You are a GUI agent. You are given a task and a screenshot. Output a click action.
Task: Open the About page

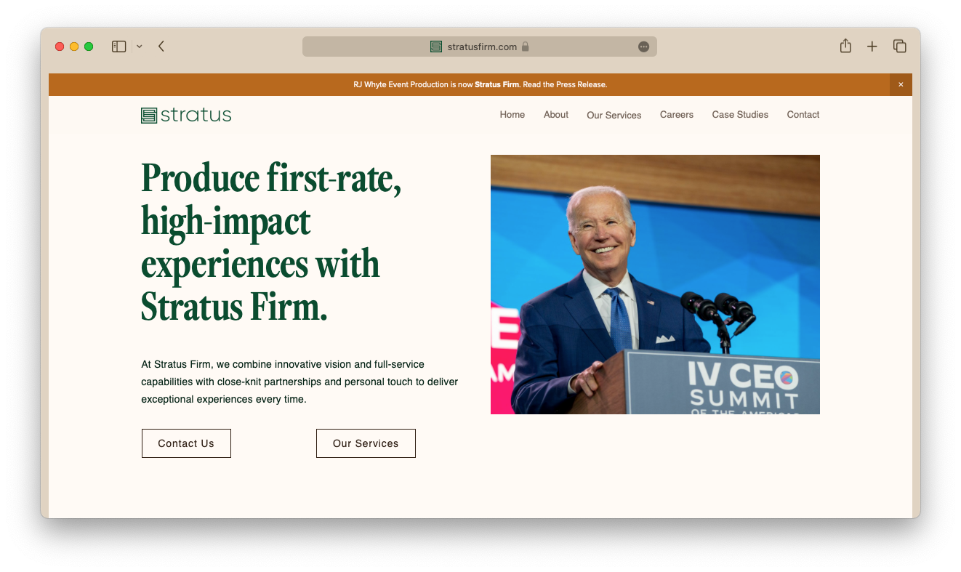tap(556, 115)
